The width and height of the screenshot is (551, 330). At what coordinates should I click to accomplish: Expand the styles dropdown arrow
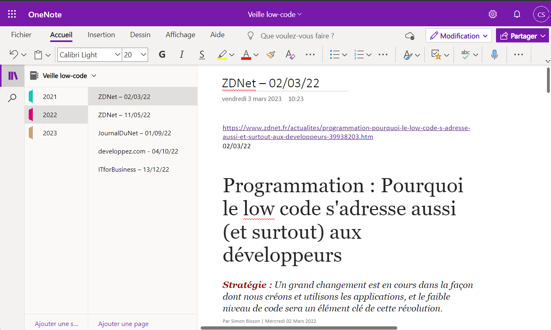[417, 55]
